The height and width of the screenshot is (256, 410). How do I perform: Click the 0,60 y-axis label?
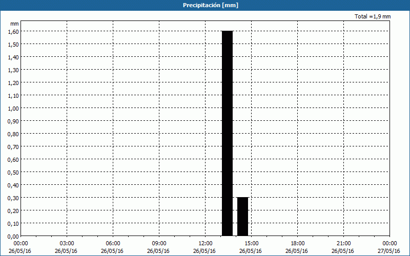[13, 159]
